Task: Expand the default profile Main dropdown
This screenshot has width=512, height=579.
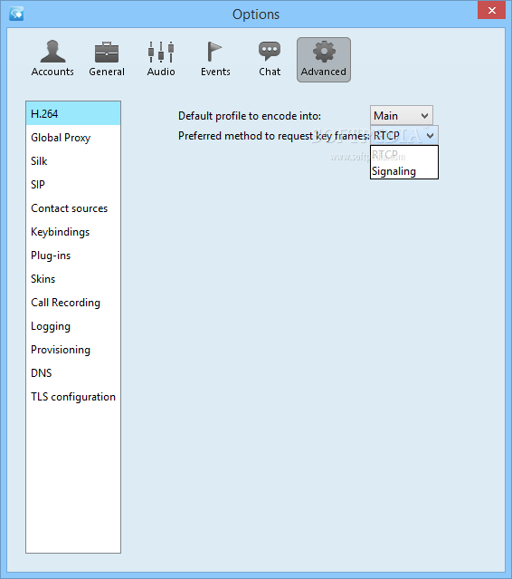Action: [402, 116]
